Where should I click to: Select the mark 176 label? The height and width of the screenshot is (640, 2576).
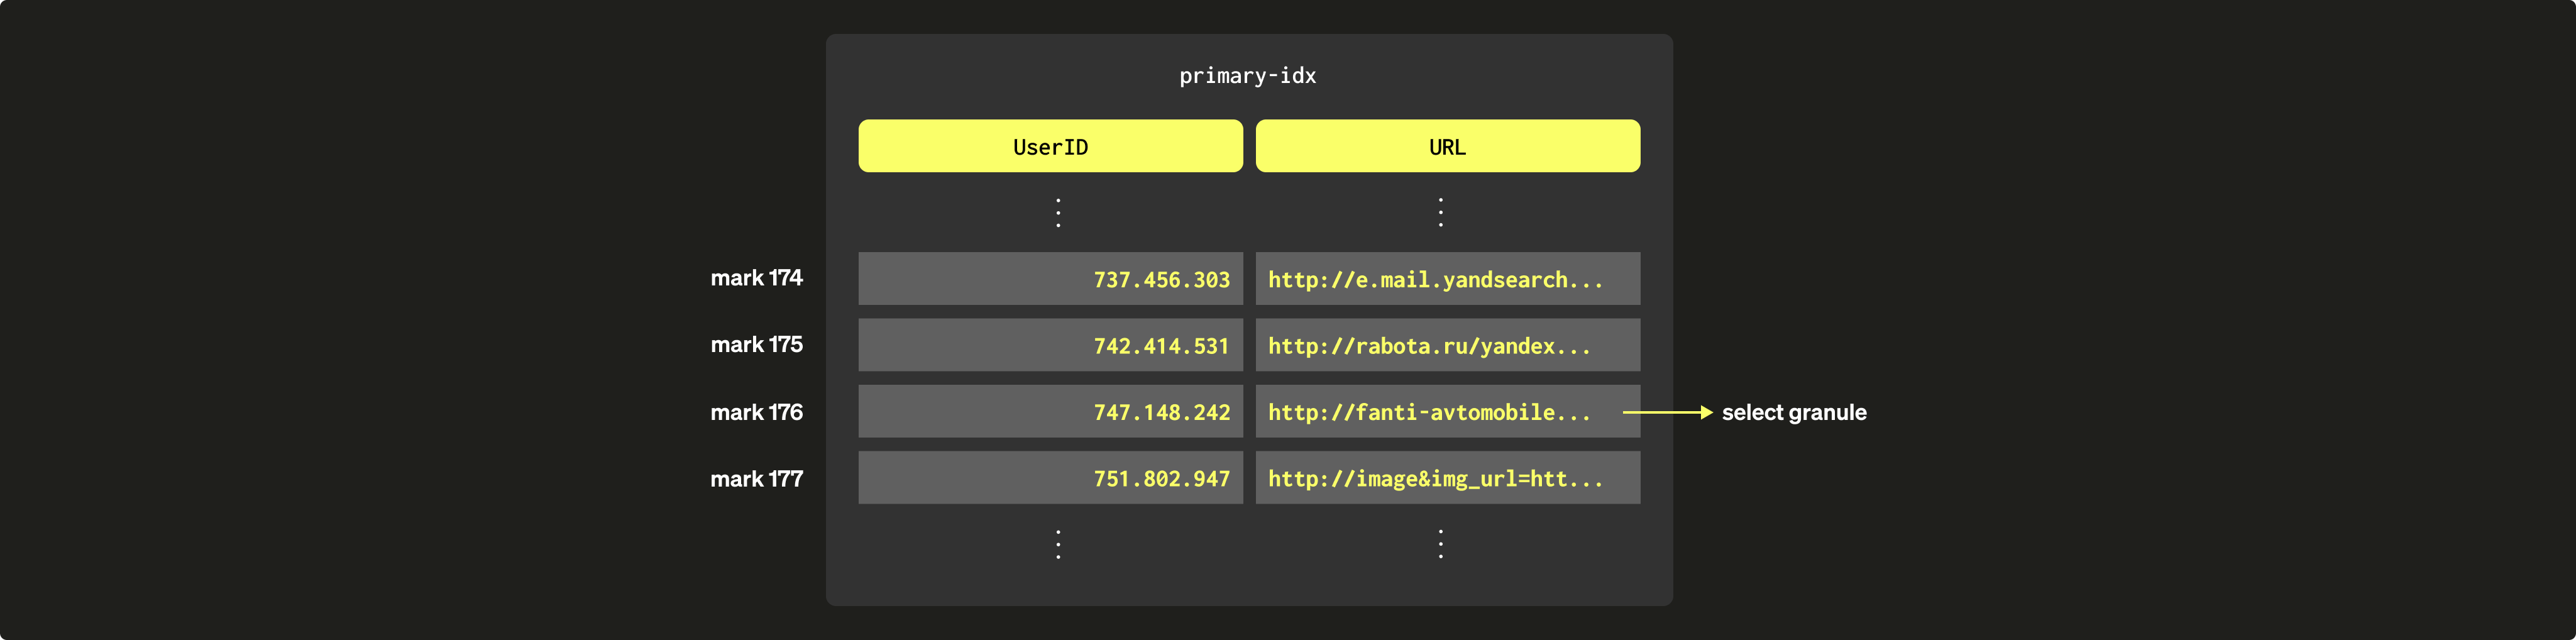(x=756, y=412)
